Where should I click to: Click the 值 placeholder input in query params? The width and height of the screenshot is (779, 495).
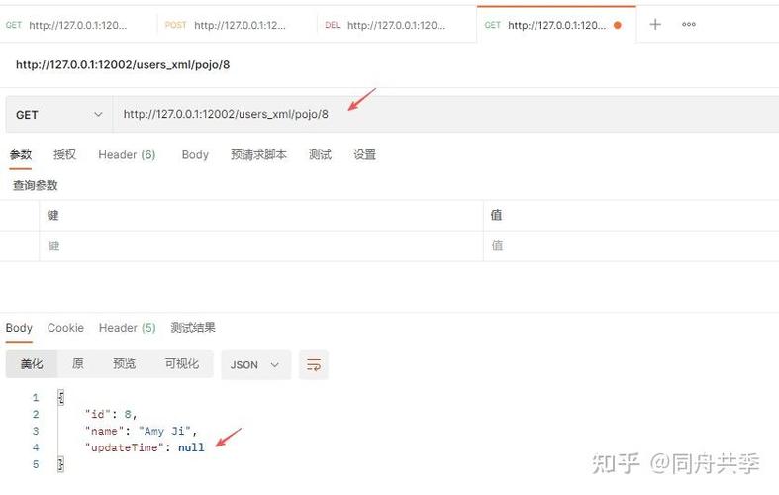click(631, 246)
